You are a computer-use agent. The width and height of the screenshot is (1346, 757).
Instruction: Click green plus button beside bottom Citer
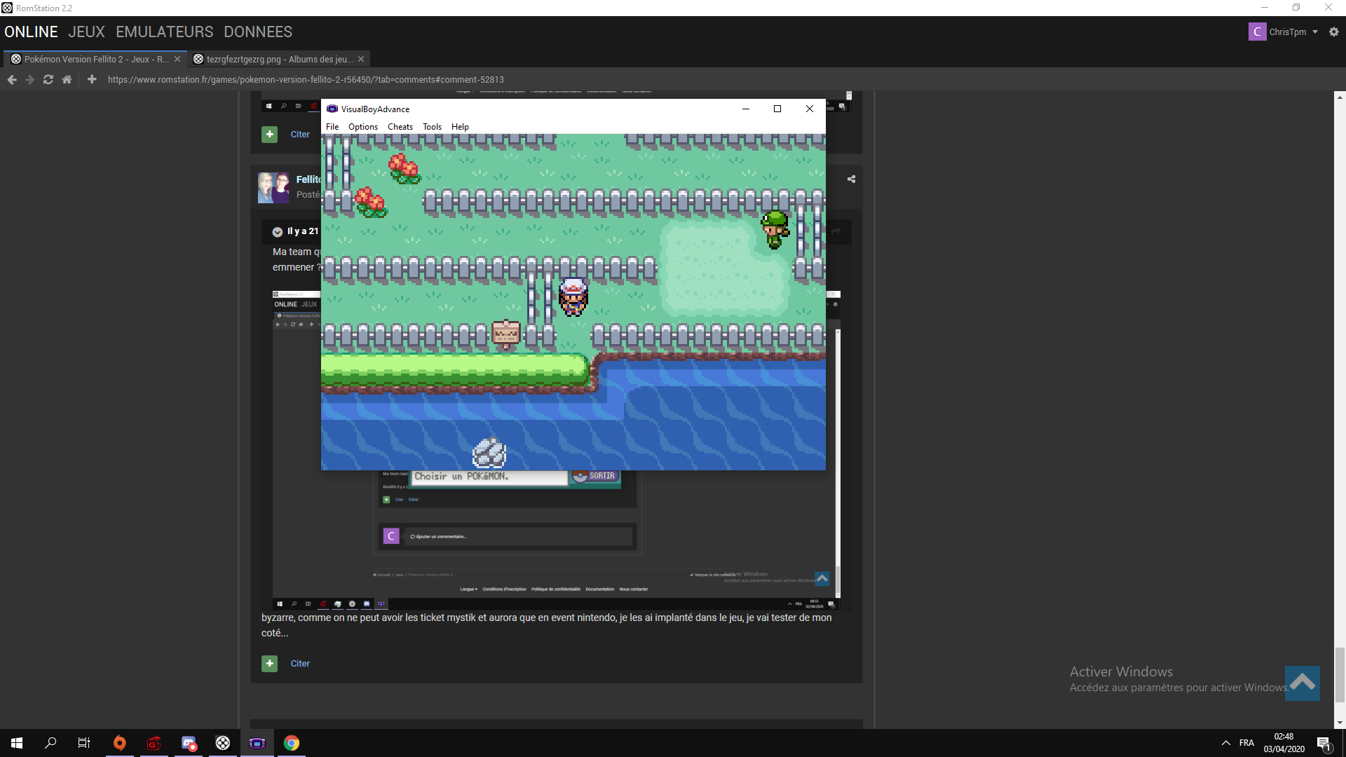269,664
